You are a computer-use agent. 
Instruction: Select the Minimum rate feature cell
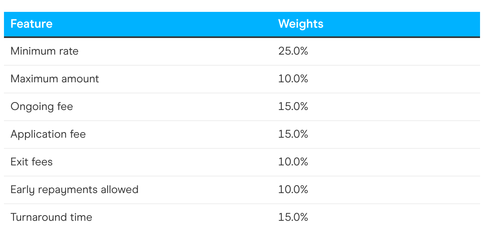point(44,51)
